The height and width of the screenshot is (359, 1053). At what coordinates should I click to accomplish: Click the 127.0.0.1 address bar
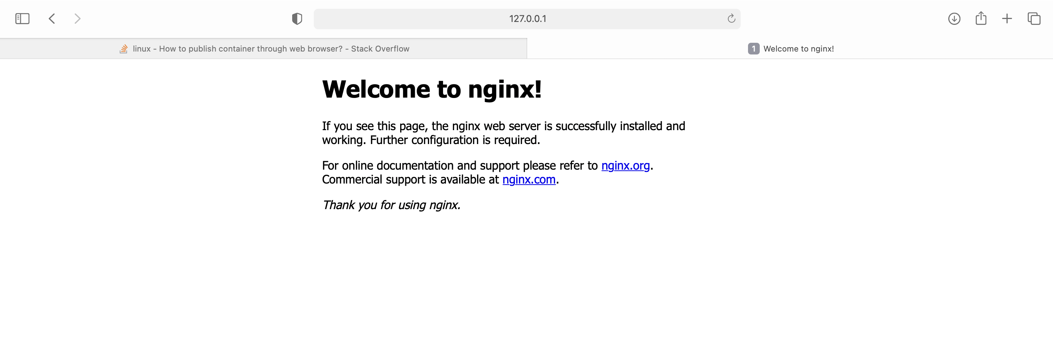click(x=527, y=19)
